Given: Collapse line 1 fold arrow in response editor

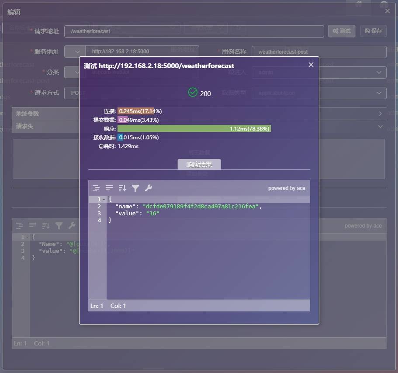Looking at the screenshot, I should coord(104,200).
